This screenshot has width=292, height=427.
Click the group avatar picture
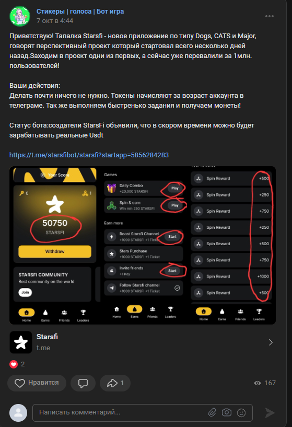pyautogui.click(x=20, y=16)
